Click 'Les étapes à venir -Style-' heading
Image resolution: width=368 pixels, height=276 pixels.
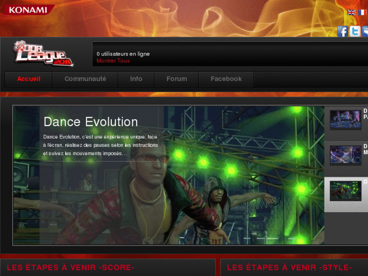pyautogui.click(x=289, y=267)
